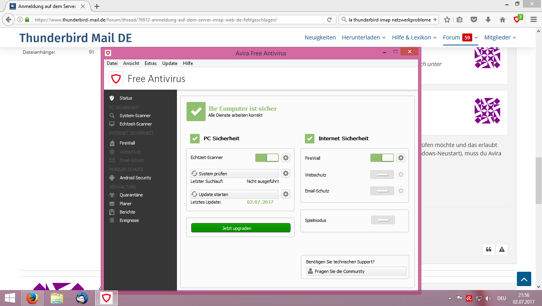Click Firefox back arrow button
542x306 pixels.
tap(9, 20)
